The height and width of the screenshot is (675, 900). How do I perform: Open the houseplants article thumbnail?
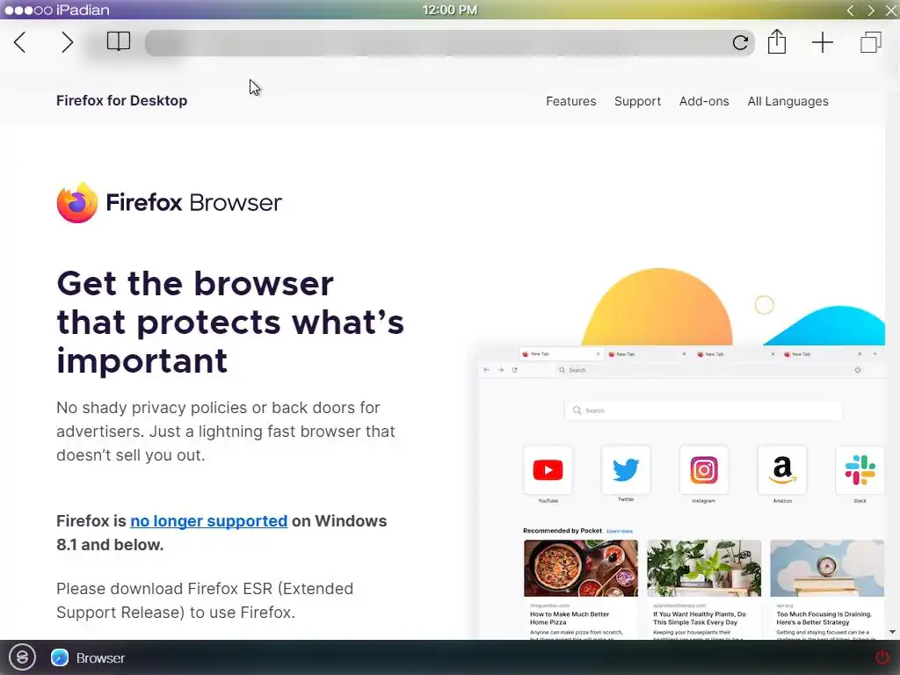[704, 568]
